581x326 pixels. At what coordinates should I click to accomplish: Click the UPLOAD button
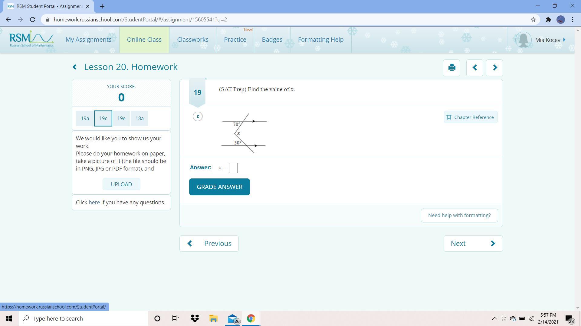tap(121, 184)
